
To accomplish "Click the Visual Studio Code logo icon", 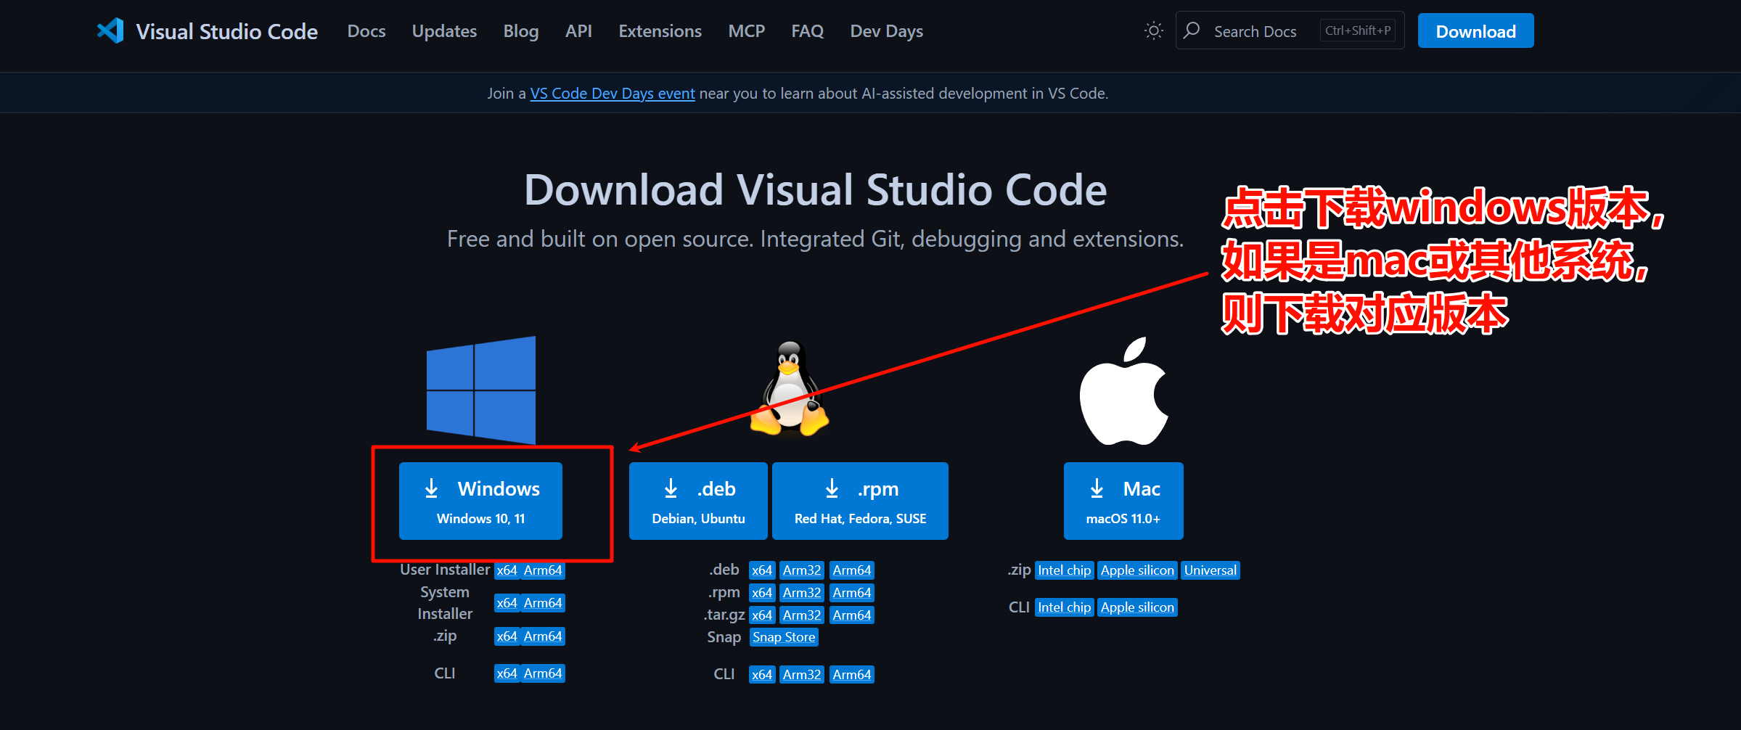I will (110, 31).
